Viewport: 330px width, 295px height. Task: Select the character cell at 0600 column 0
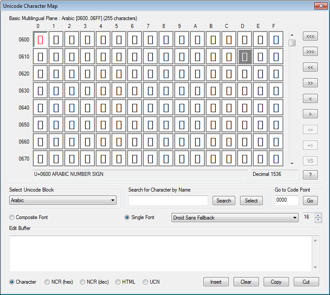(41, 40)
